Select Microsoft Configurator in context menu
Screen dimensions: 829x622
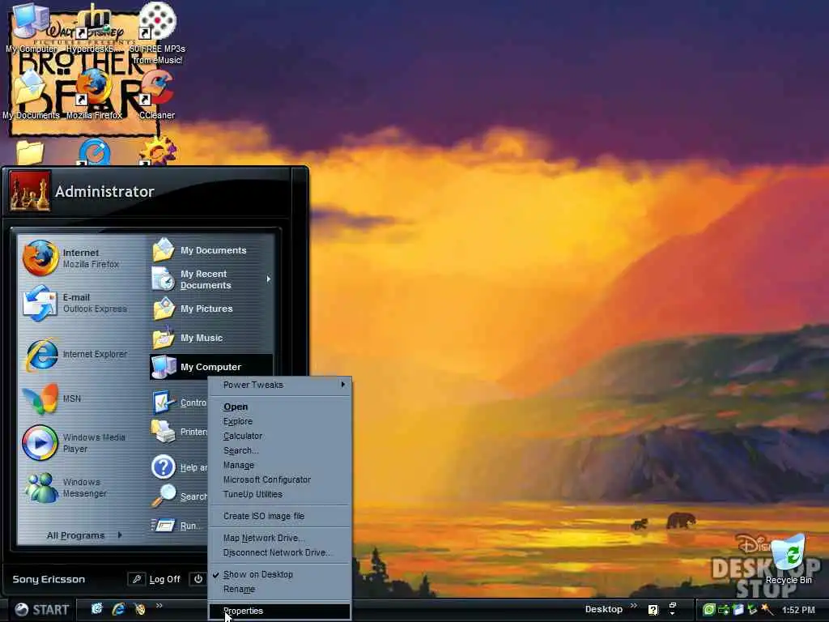(x=279, y=479)
